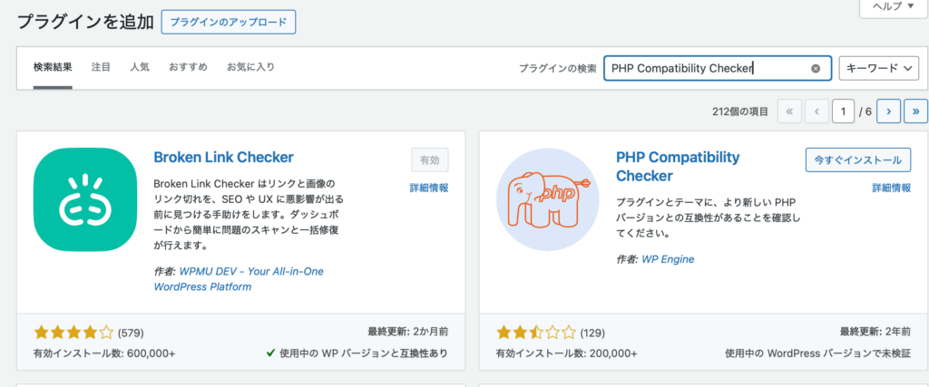Screen dimensions: 929x387
Task: Click the first page double-arrow button
Action: [789, 111]
